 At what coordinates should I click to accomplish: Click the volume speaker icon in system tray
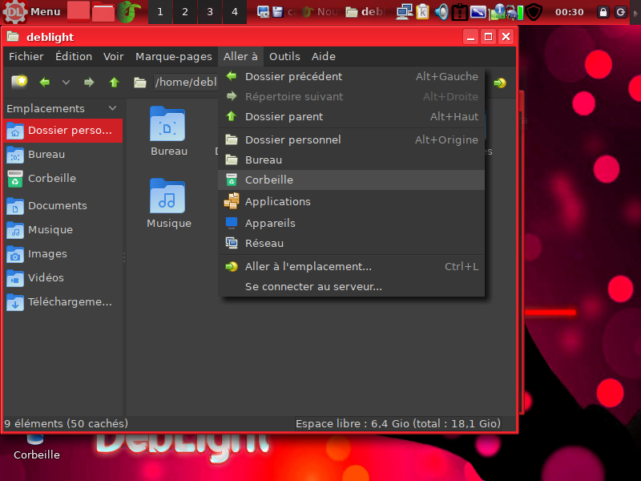click(441, 12)
